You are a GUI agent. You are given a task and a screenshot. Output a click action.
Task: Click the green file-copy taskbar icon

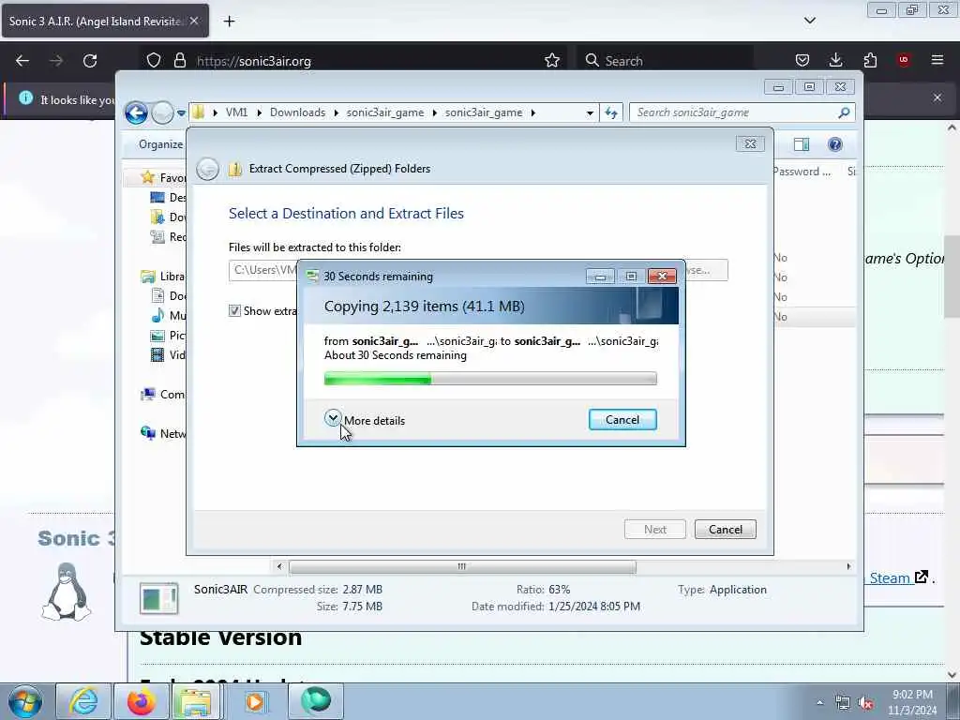(x=316, y=701)
